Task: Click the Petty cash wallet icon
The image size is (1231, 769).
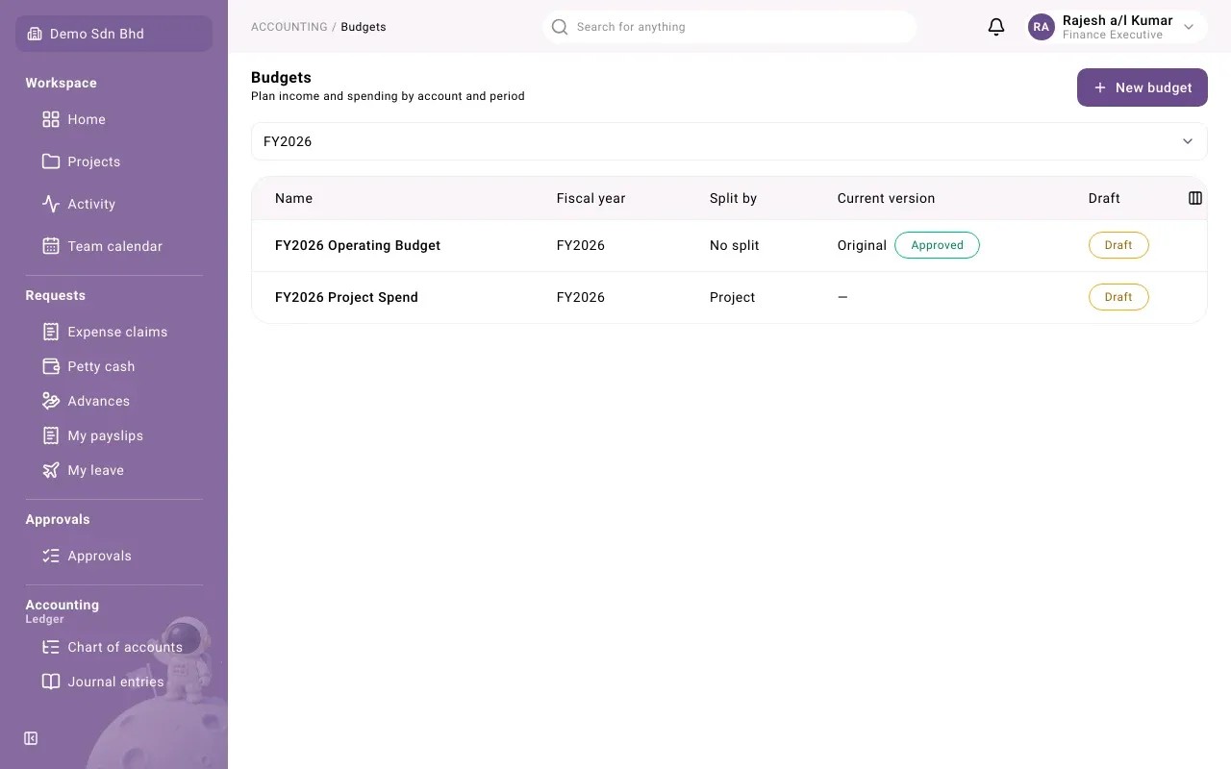Action: (51, 366)
